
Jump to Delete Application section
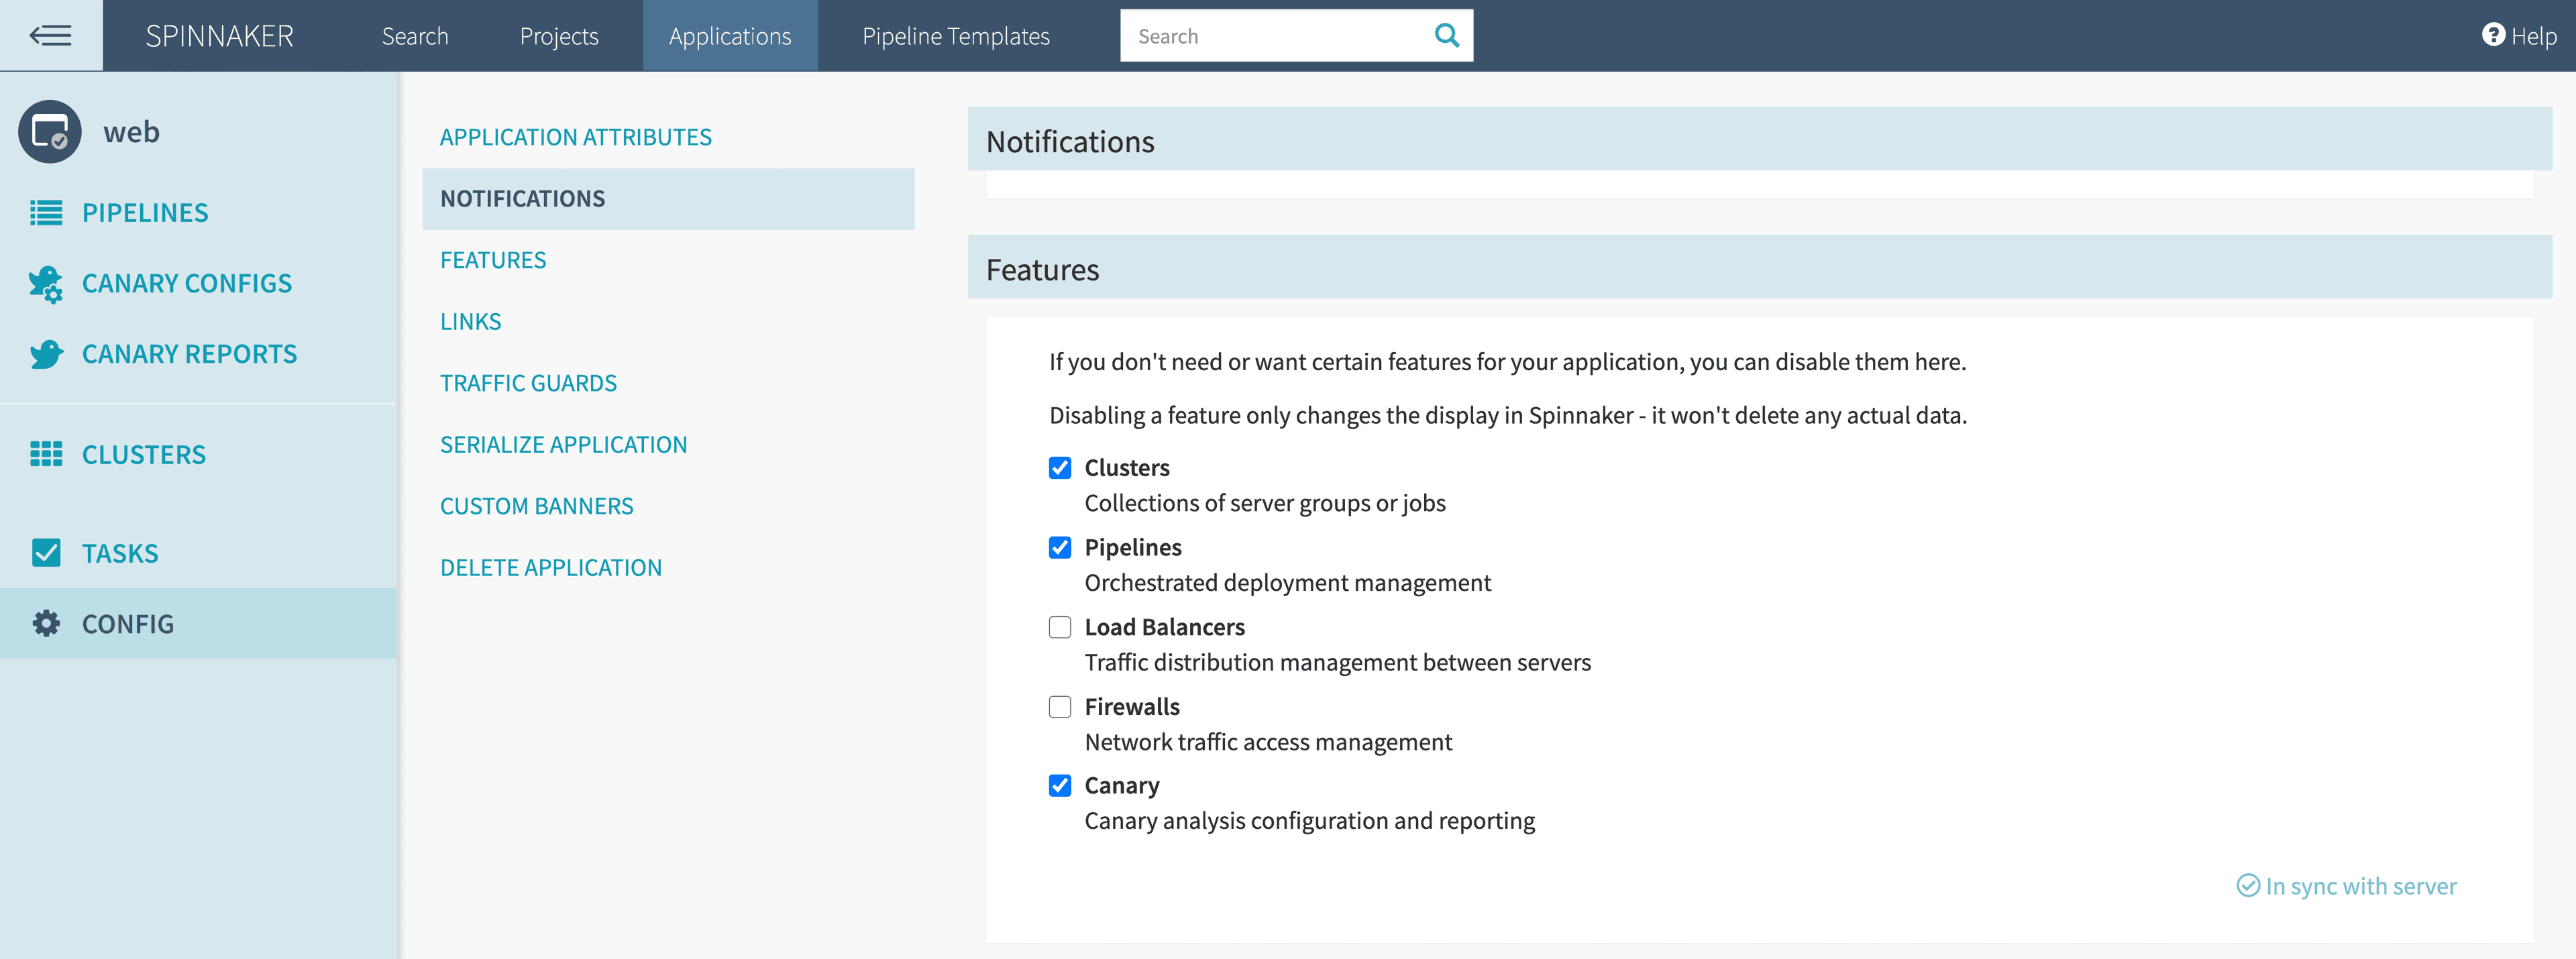click(x=551, y=568)
